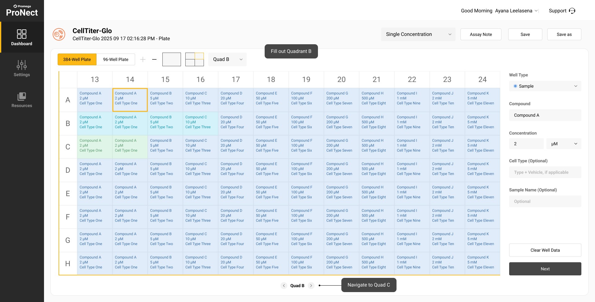The height and width of the screenshot is (302, 595).
Task: Click the Support link
Action: coord(558,11)
